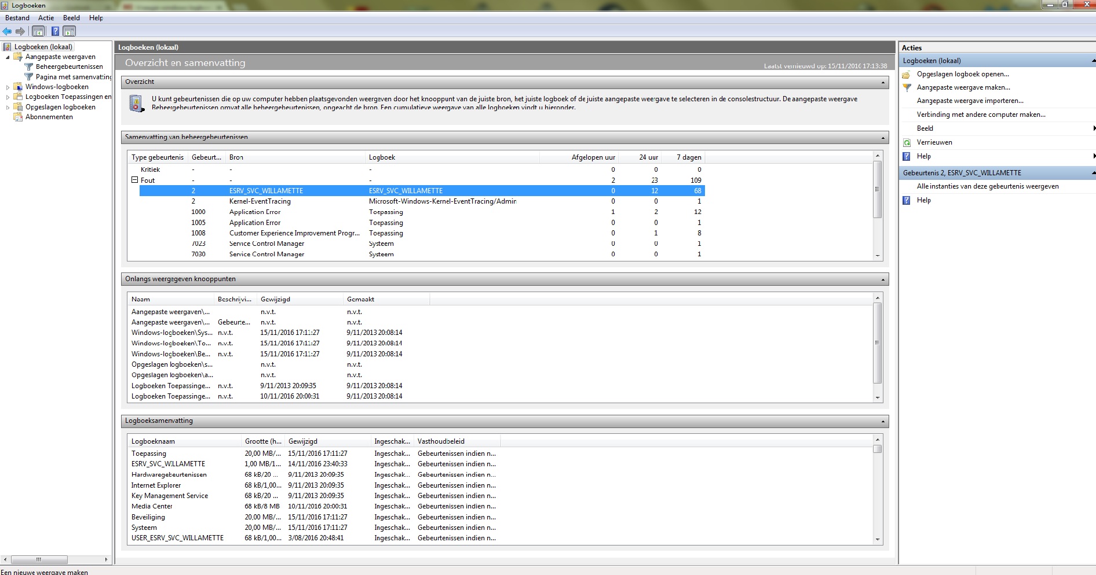Click the Back arrow toolbar icon
Image resolution: width=1096 pixels, height=575 pixels.
click(8, 31)
